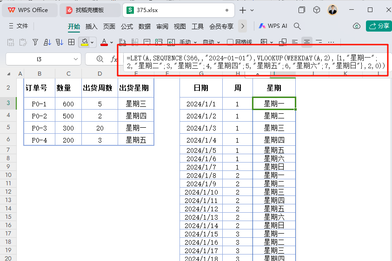Align cell text to the left
The width and height of the screenshot is (392, 261).
(295, 42)
